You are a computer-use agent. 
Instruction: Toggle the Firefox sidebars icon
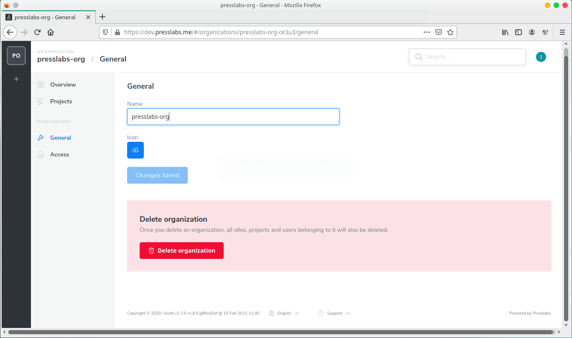(518, 32)
